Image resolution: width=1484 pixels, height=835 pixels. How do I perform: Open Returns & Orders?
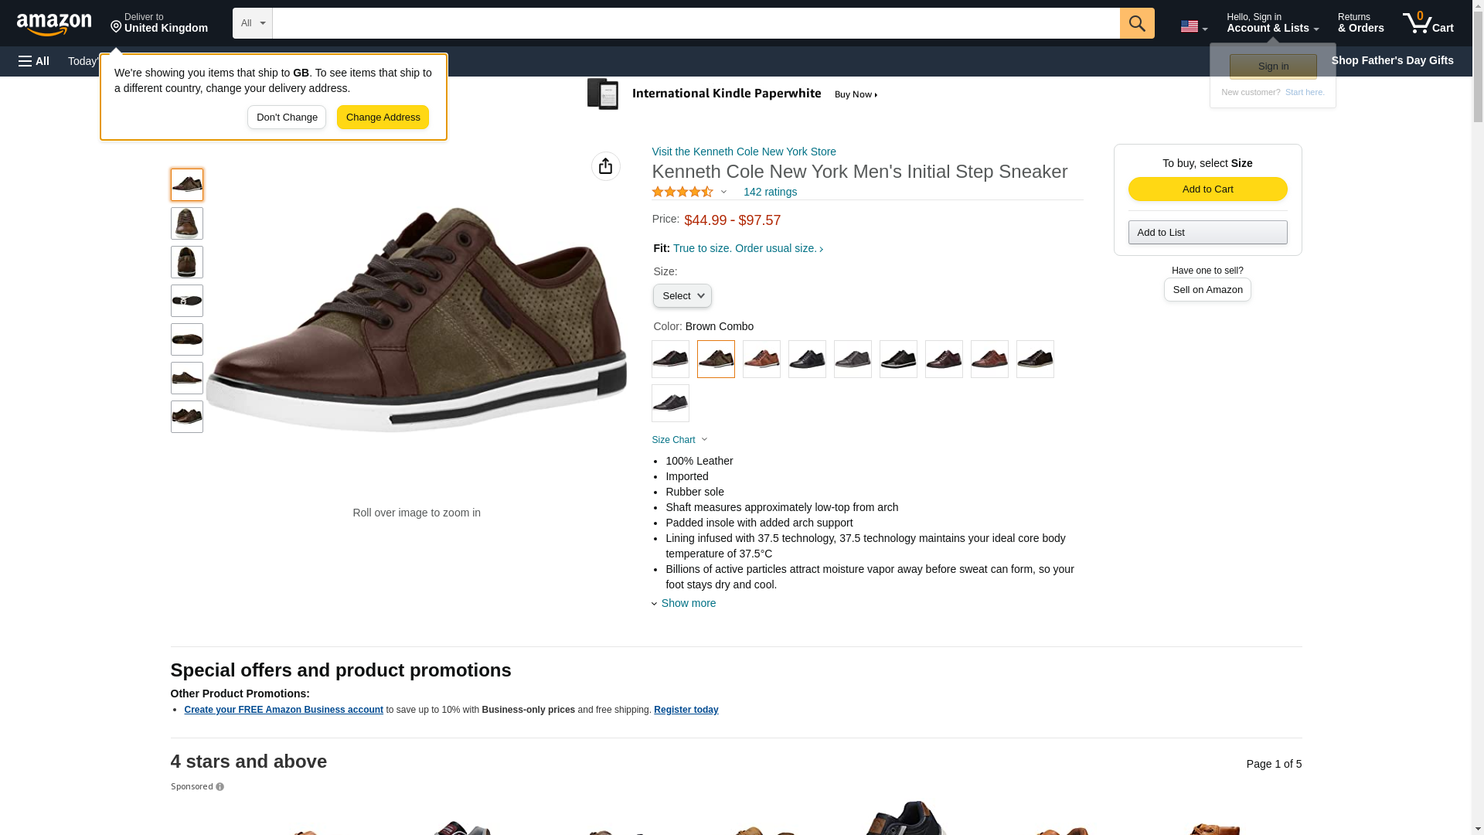coord(1360,23)
